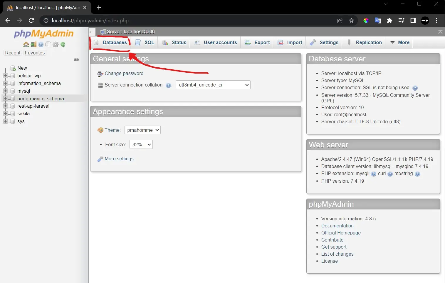Image resolution: width=445 pixels, height=283 pixels.
Task: Open the Extensions puzzle piece icon
Action: [x=389, y=20]
